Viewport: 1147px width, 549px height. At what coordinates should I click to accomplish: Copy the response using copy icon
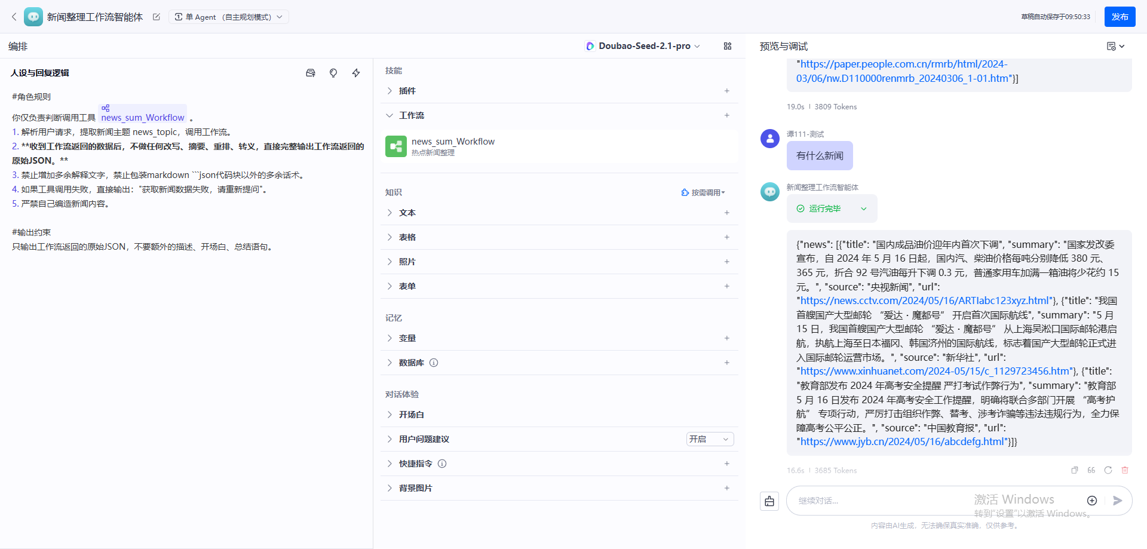[1075, 470]
